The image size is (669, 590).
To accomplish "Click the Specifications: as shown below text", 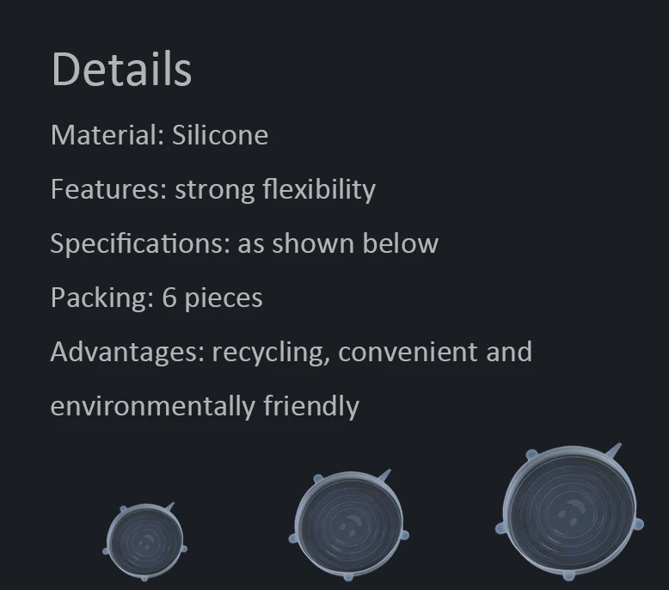I will click(244, 244).
